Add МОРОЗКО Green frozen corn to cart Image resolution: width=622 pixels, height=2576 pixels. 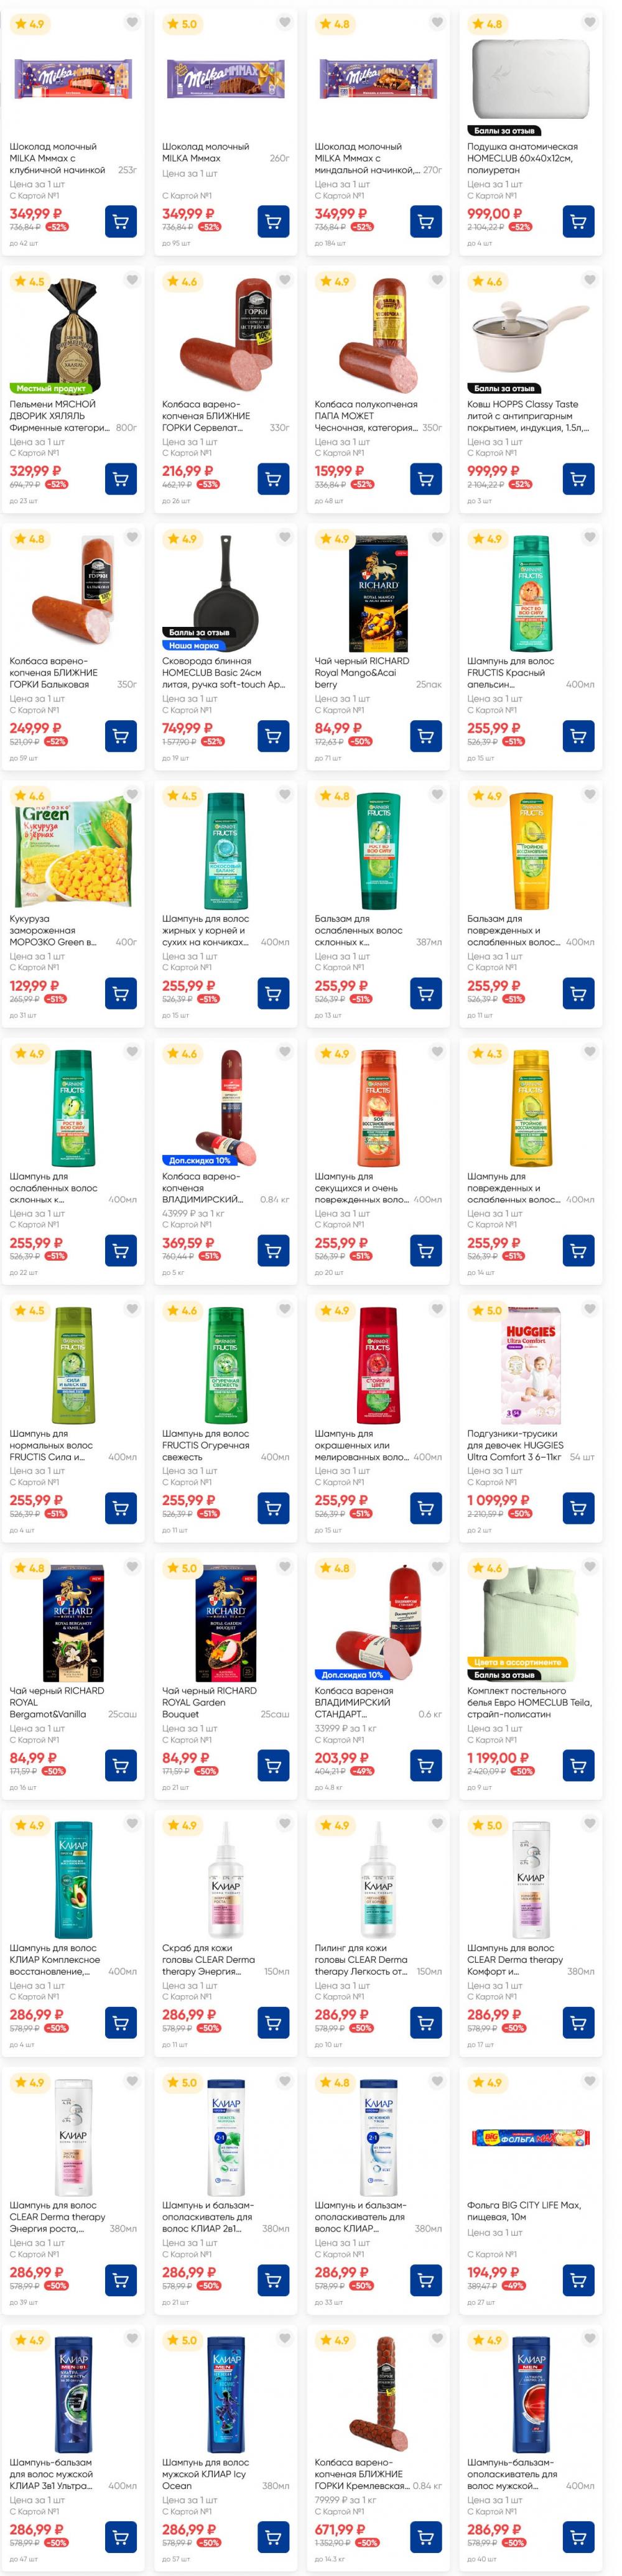[x=121, y=993]
